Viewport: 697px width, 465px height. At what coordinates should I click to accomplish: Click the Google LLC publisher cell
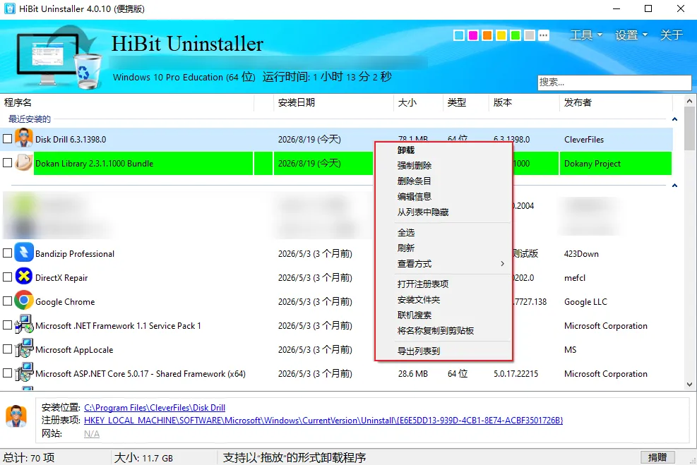click(x=585, y=301)
